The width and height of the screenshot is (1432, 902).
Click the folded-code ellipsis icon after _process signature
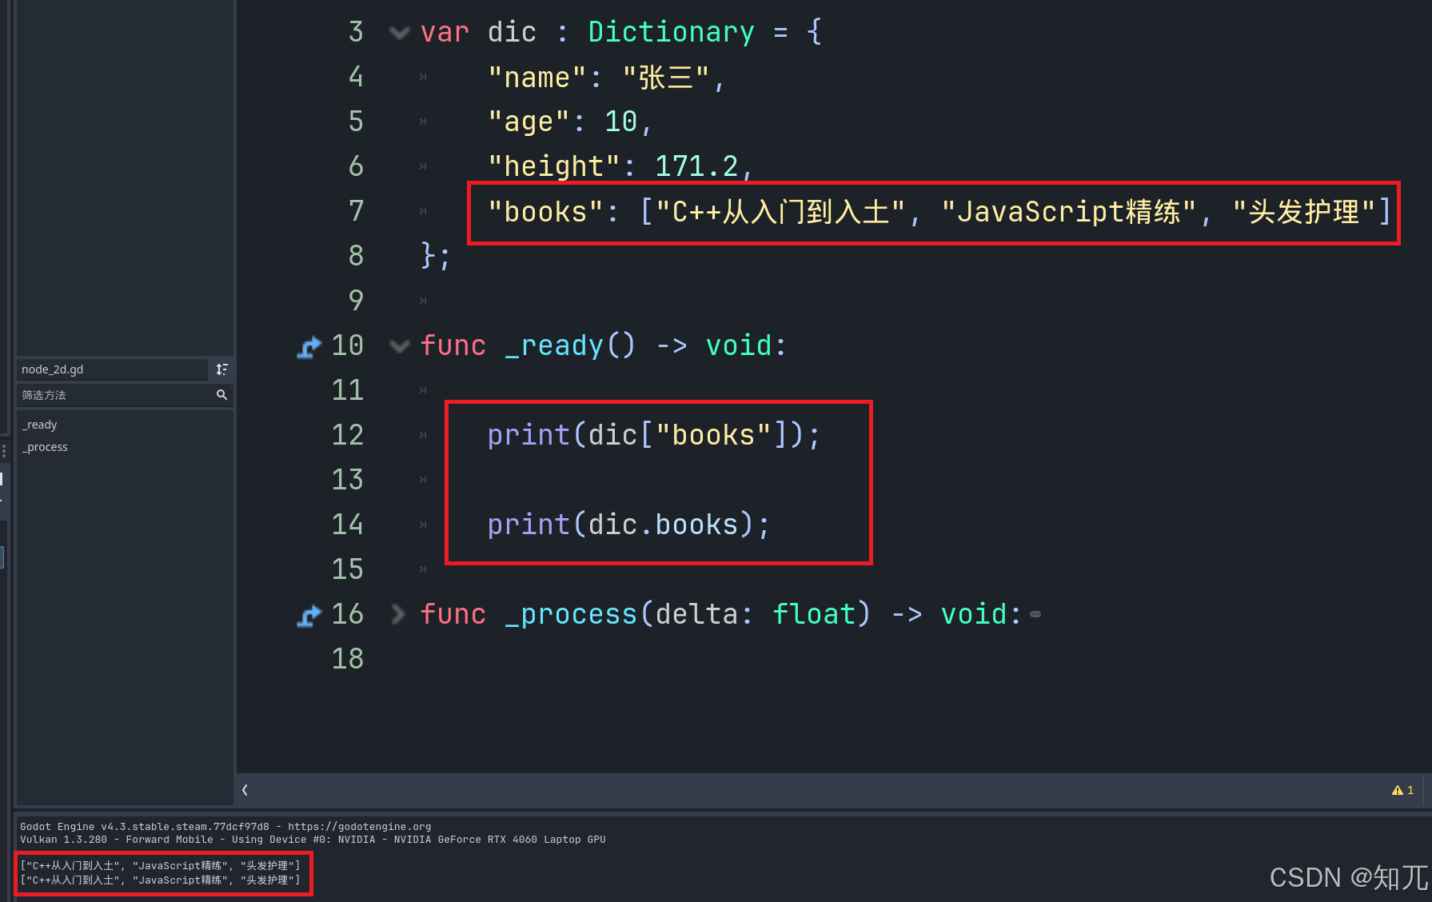pyautogui.click(x=1035, y=613)
